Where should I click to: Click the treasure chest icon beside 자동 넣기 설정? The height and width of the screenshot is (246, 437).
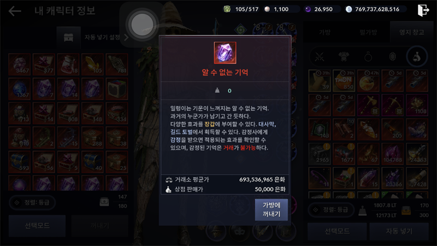pos(69,37)
